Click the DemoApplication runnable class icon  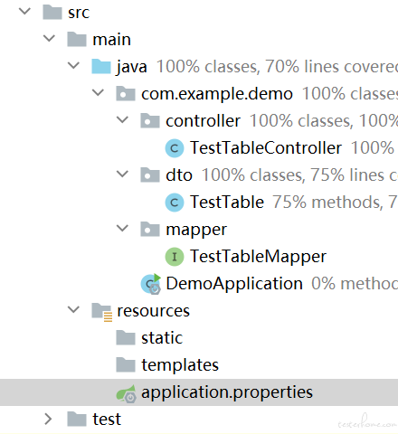coord(151,284)
